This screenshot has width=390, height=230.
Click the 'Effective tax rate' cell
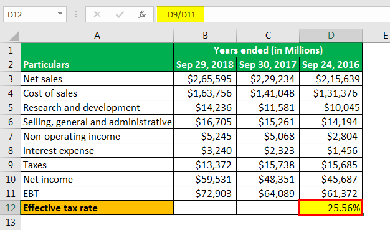(97, 208)
